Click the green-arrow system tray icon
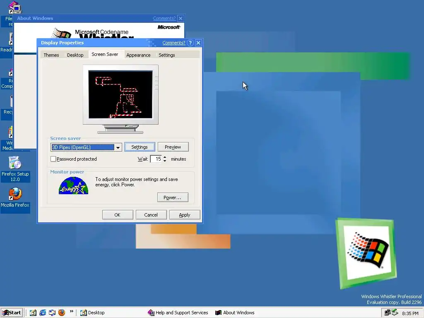This screenshot has width=424, height=318. click(395, 313)
